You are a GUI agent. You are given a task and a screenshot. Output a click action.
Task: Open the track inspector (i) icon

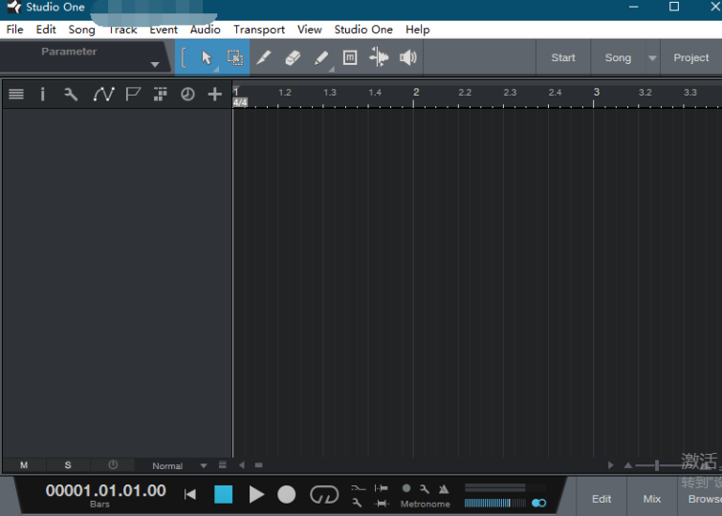(x=42, y=94)
